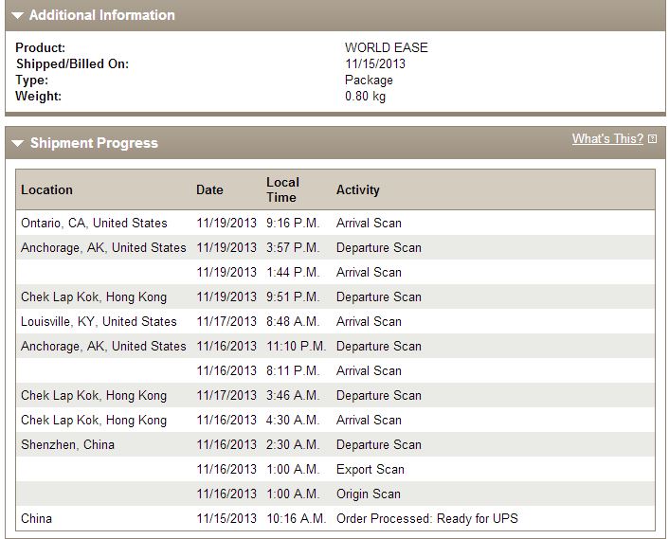The width and height of the screenshot is (669, 539).
Task: Click the help icon beside What's This?
Action: pyautogui.click(x=652, y=139)
